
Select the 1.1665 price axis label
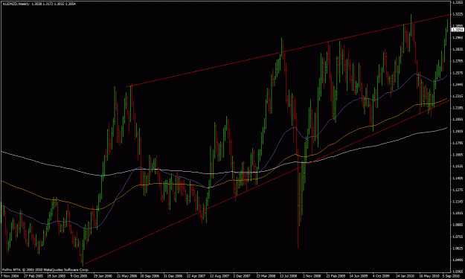(x=458, y=155)
